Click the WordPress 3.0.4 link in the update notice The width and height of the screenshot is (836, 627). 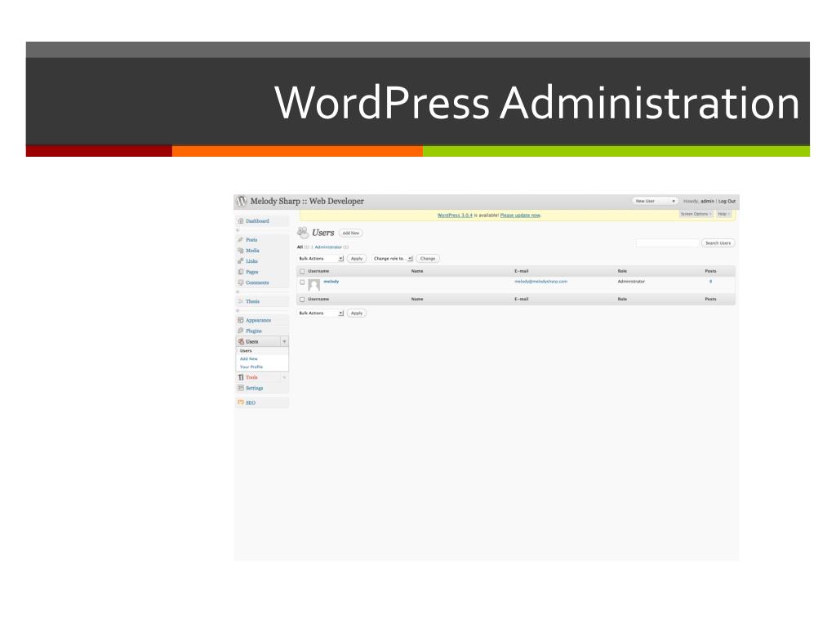(x=455, y=216)
